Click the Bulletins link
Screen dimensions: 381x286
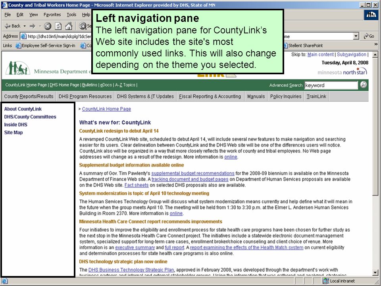pos(90,85)
